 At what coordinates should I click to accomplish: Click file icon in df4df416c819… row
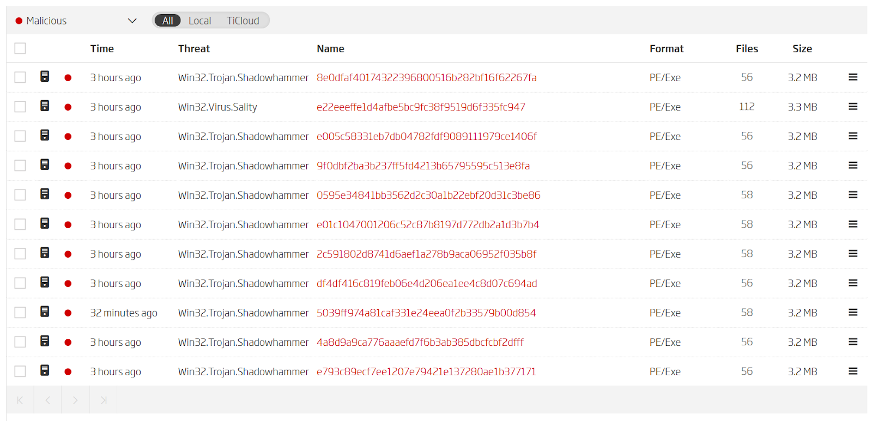pos(45,282)
